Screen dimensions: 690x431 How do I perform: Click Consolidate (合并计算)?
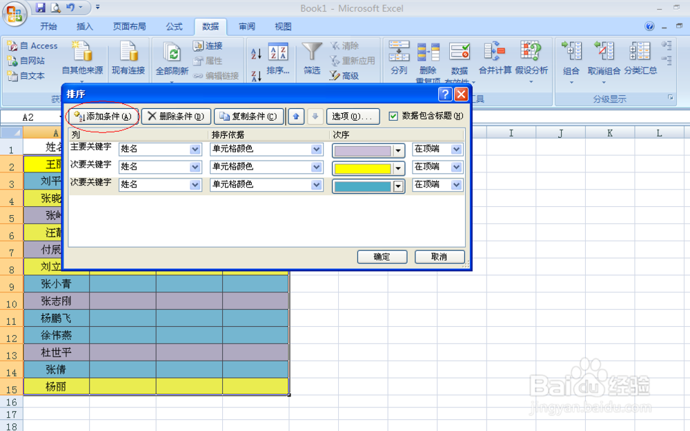click(x=495, y=58)
